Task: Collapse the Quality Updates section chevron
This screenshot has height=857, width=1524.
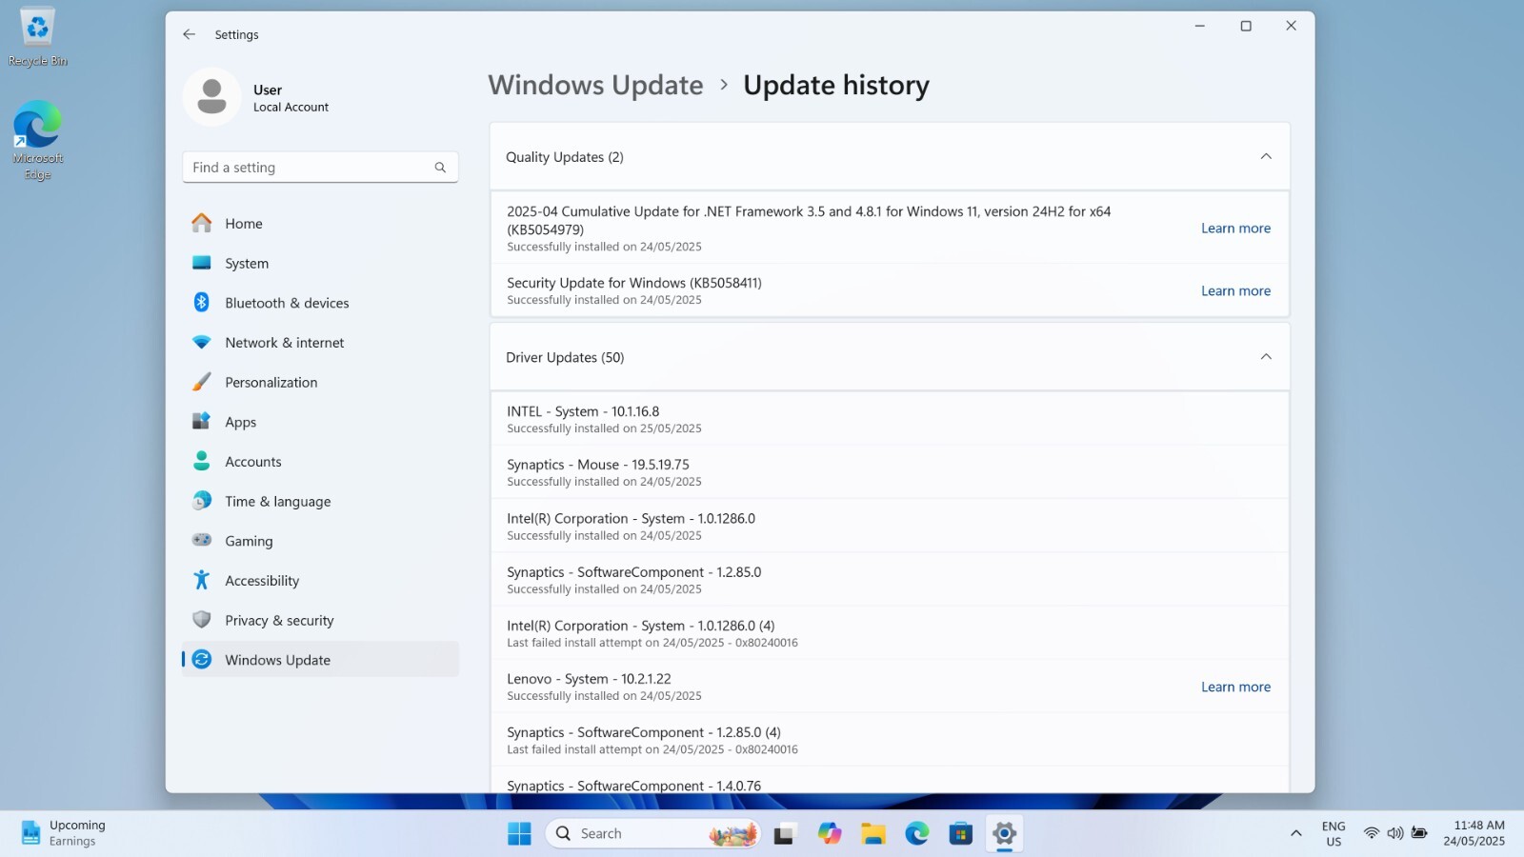Action: click(1266, 156)
